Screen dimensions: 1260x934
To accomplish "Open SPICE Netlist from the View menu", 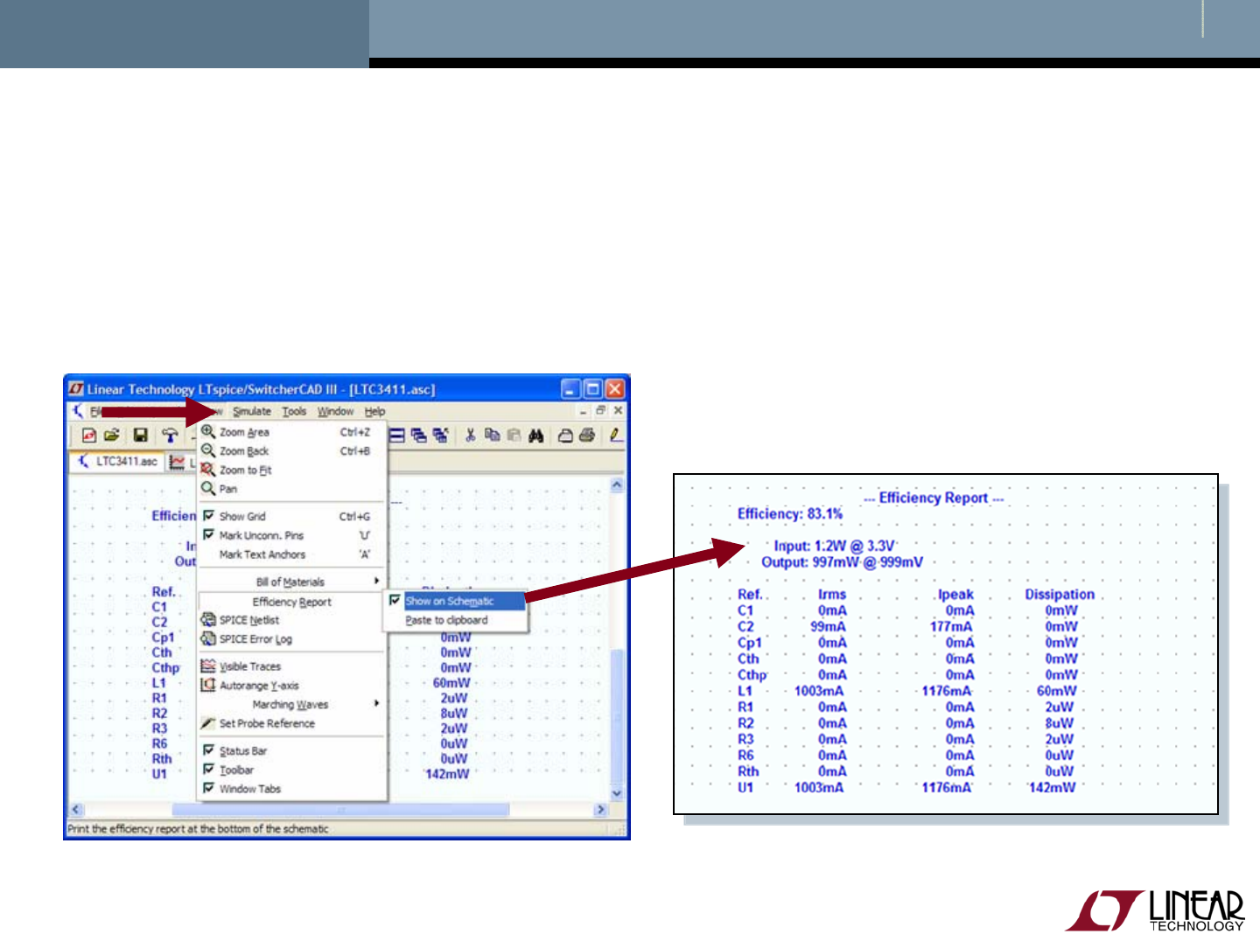I will tap(292, 620).
